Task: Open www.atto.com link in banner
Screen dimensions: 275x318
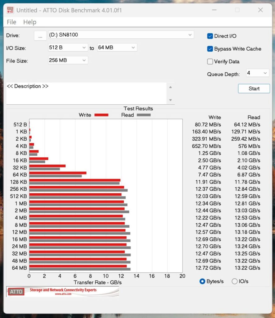Action: point(63,294)
